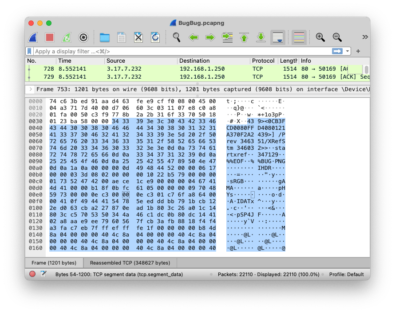Open the expert information indicator

[32, 274]
